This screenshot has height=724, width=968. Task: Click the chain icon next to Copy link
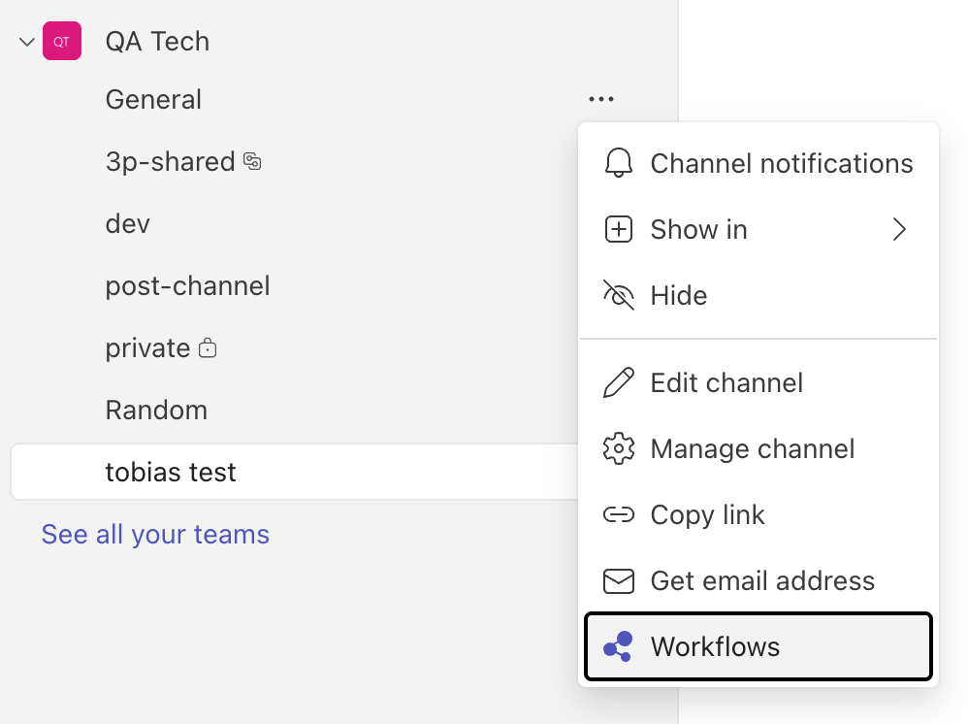[x=618, y=514]
